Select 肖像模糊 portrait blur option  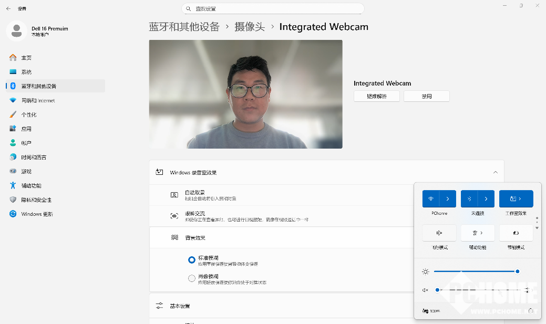coord(192,278)
